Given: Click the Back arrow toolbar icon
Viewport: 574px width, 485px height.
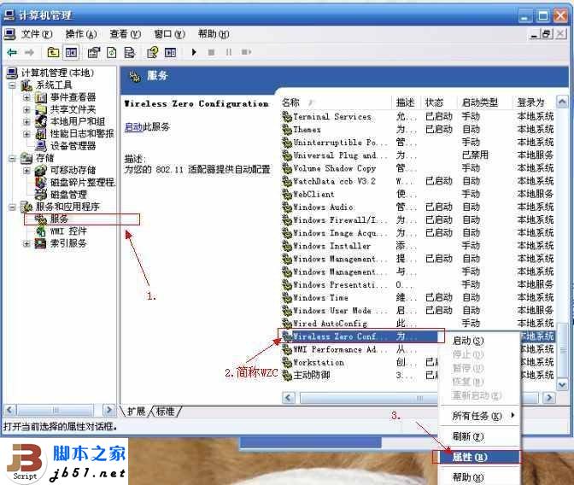Looking at the screenshot, I should tap(12, 53).
